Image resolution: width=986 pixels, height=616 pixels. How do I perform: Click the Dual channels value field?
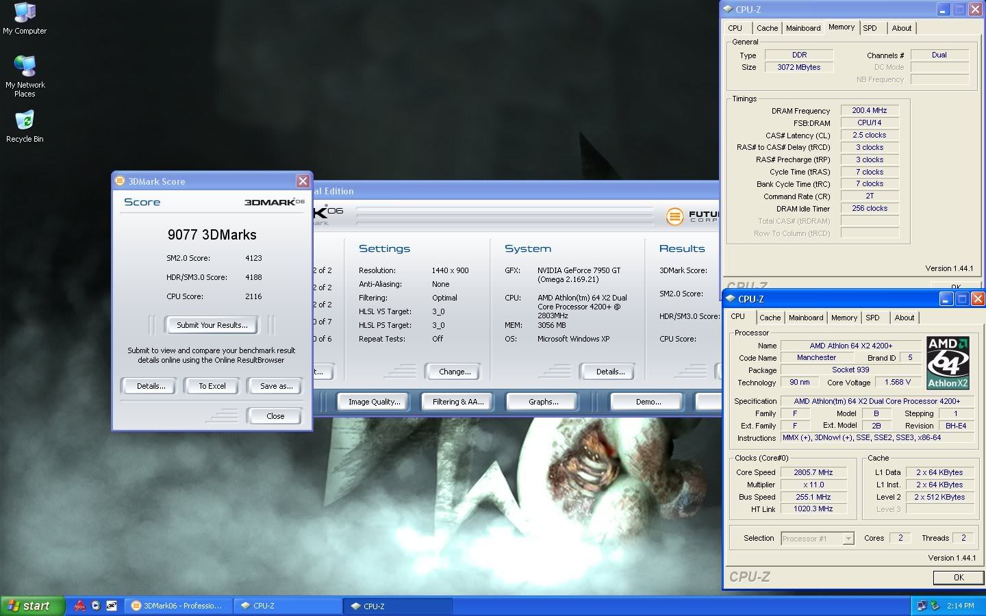click(939, 55)
